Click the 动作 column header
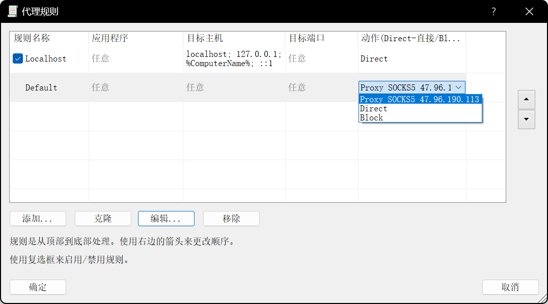Viewport: 548px width, 304px height. [x=412, y=38]
